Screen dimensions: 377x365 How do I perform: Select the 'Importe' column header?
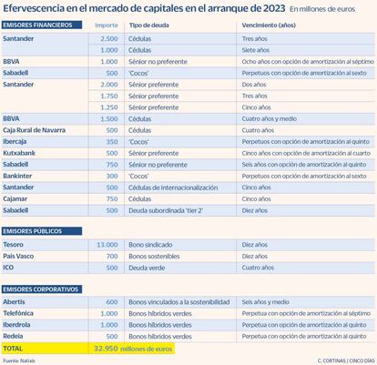[x=107, y=25]
